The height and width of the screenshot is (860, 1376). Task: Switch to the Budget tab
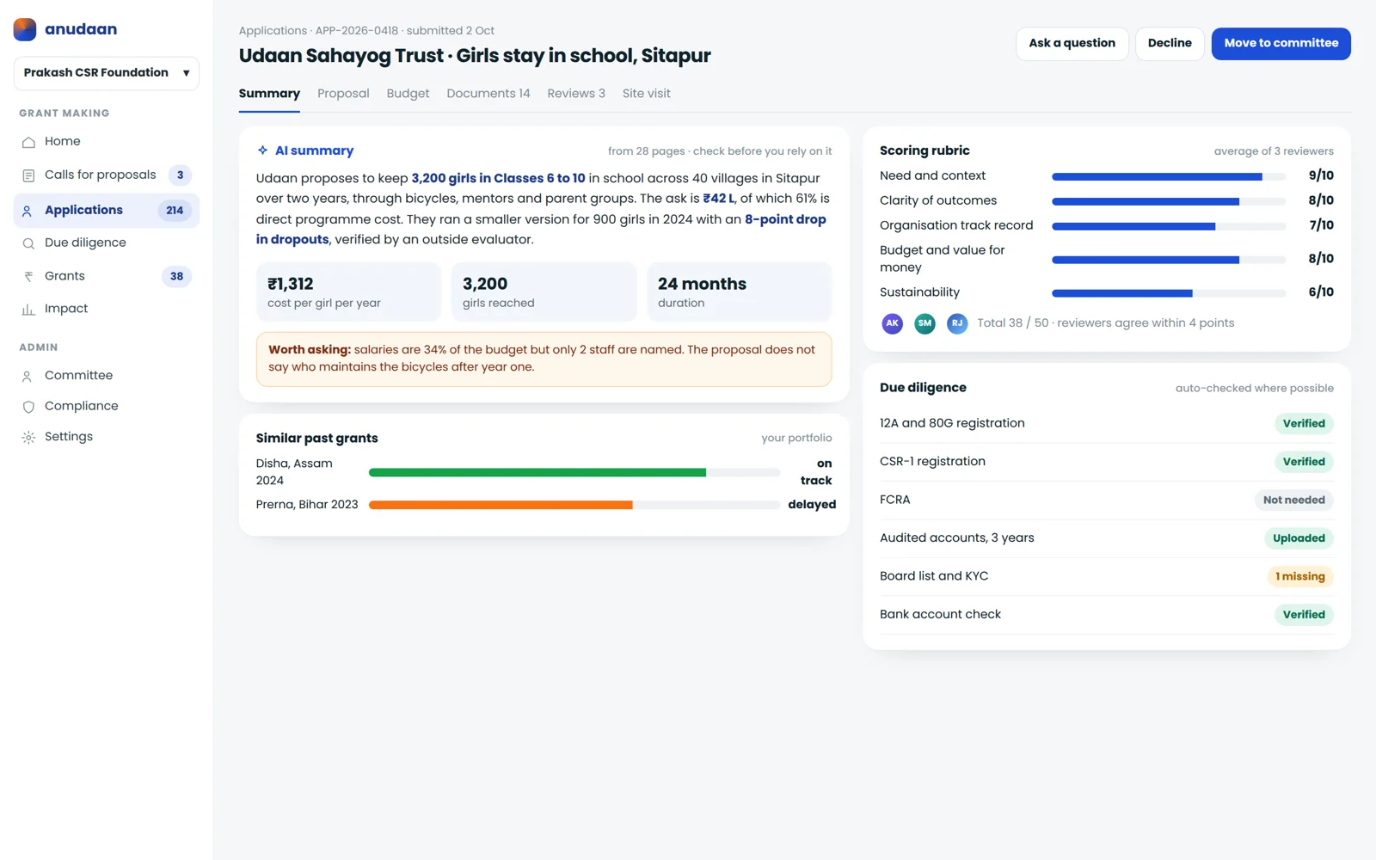[408, 94]
